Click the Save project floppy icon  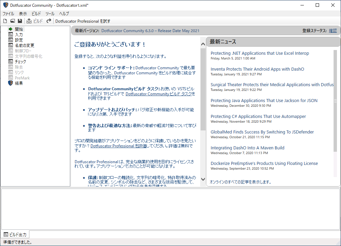click(x=20, y=21)
